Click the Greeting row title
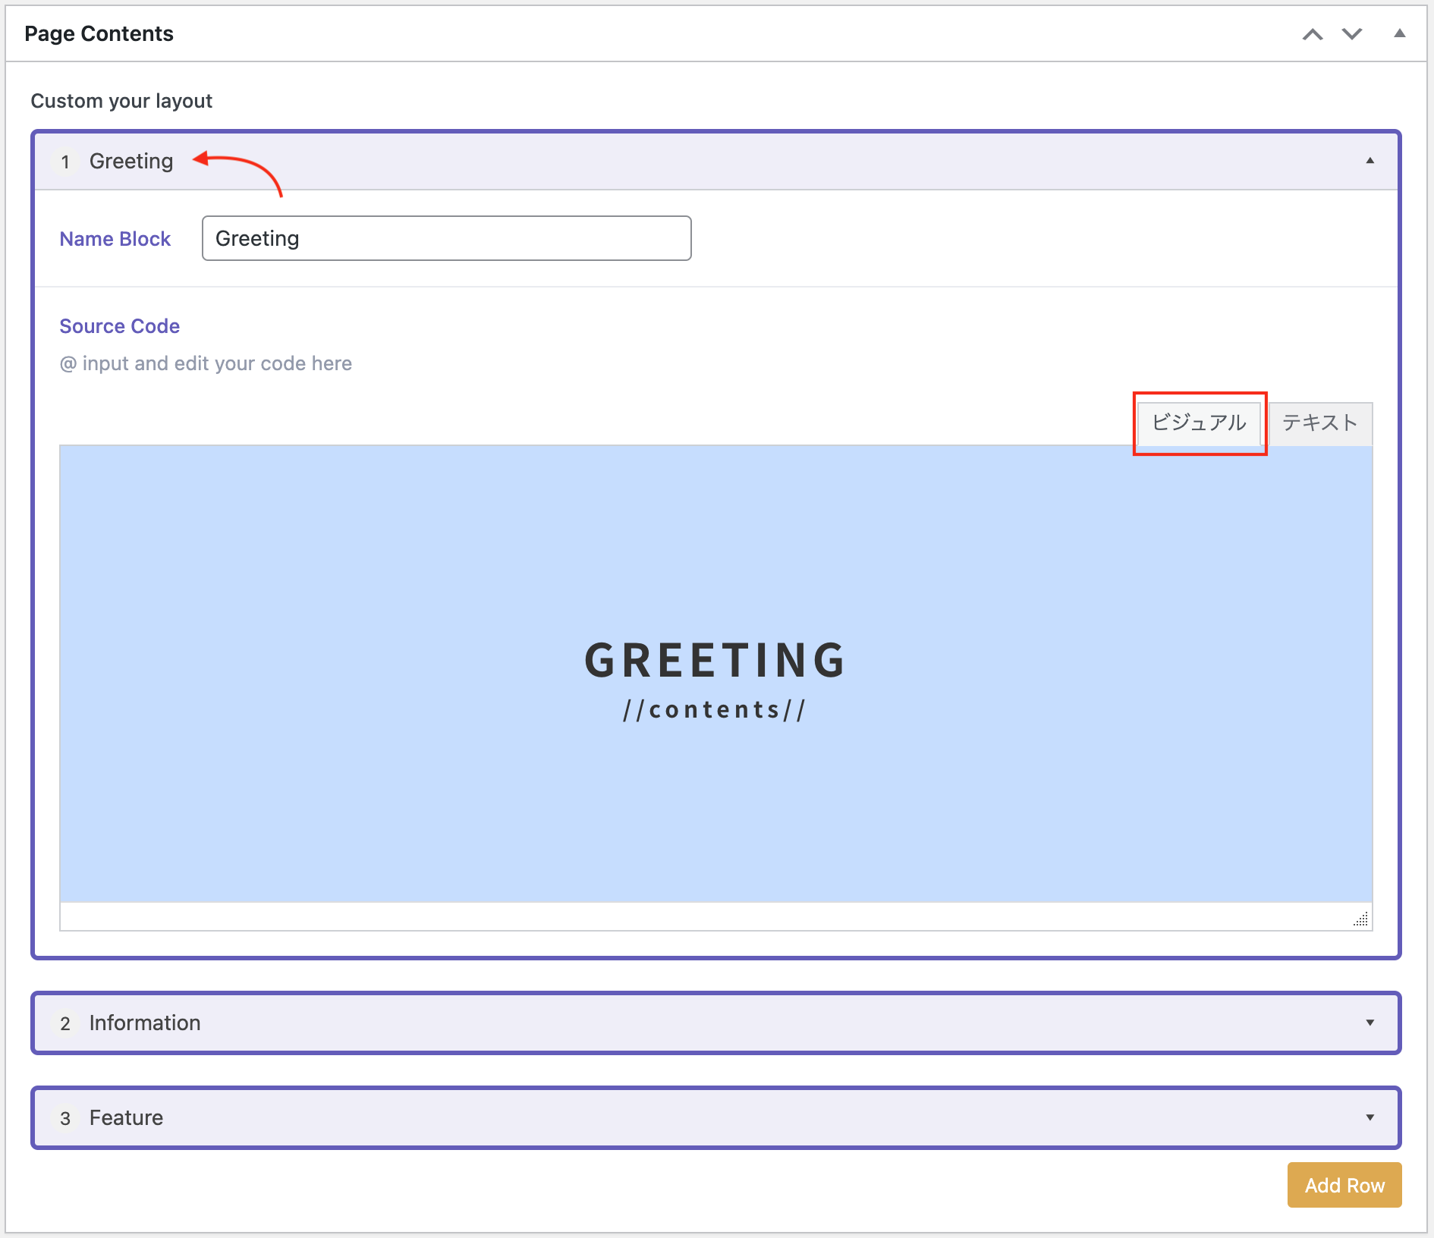Image resolution: width=1434 pixels, height=1238 pixels. point(131,161)
